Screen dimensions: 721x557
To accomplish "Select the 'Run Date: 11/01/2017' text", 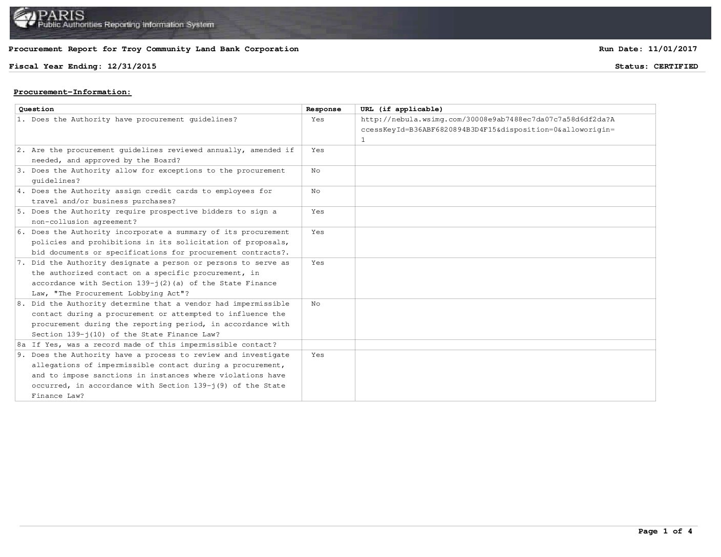I will click(648, 49).
